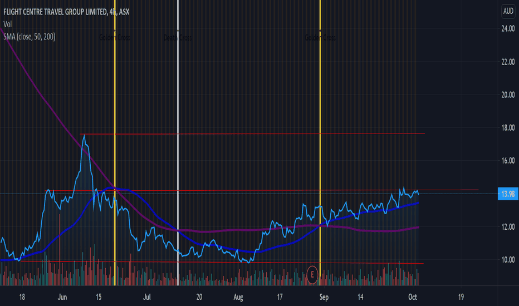Click the 10.00 price axis label
The height and width of the screenshot is (306, 519).
(508, 260)
